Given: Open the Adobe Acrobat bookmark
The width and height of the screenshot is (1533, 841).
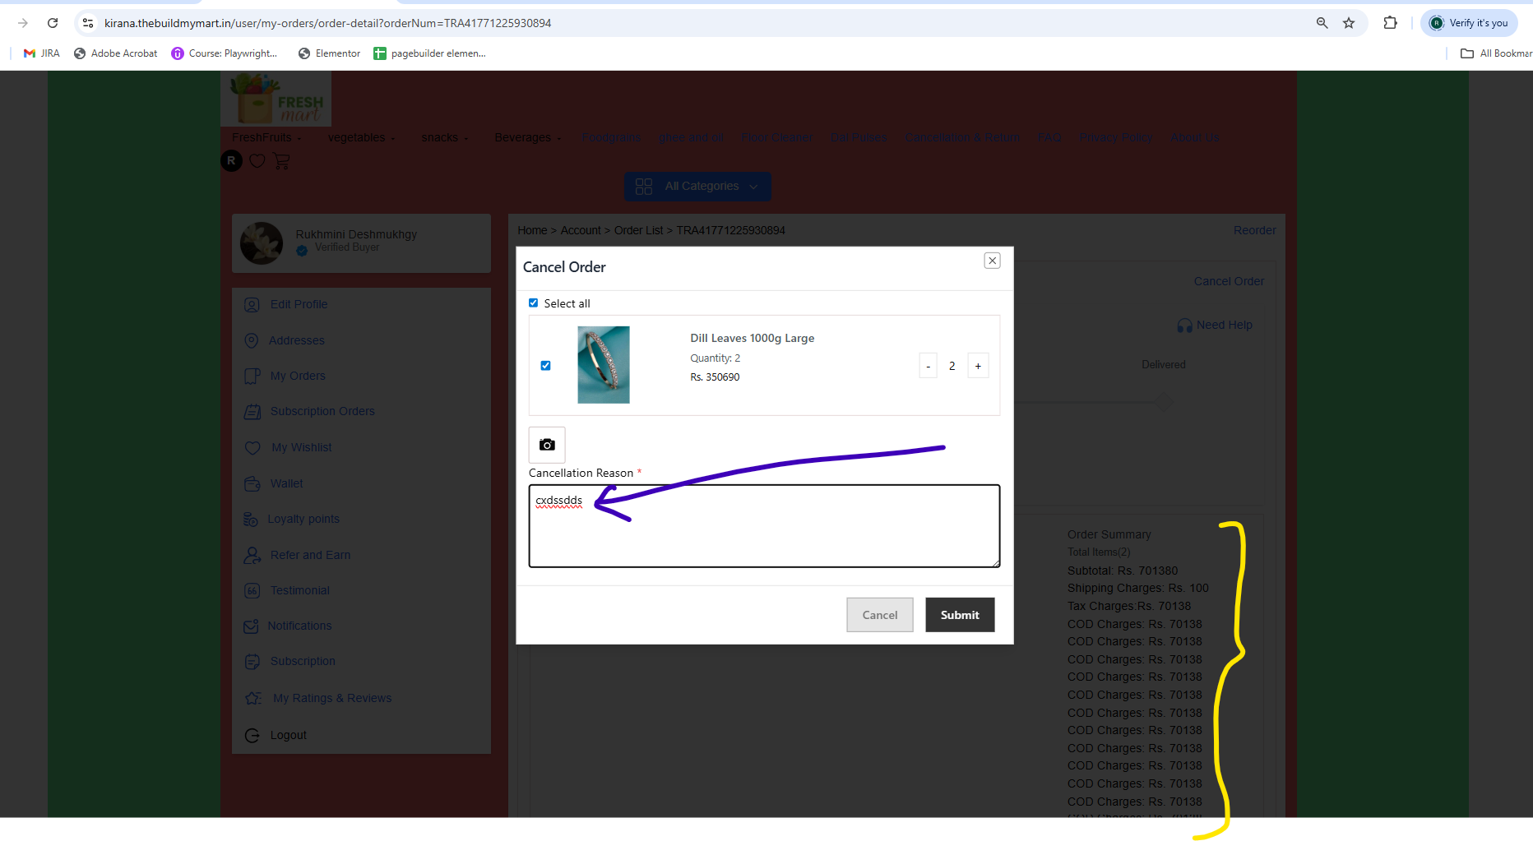Looking at the screenshot, I should [116, 53].
